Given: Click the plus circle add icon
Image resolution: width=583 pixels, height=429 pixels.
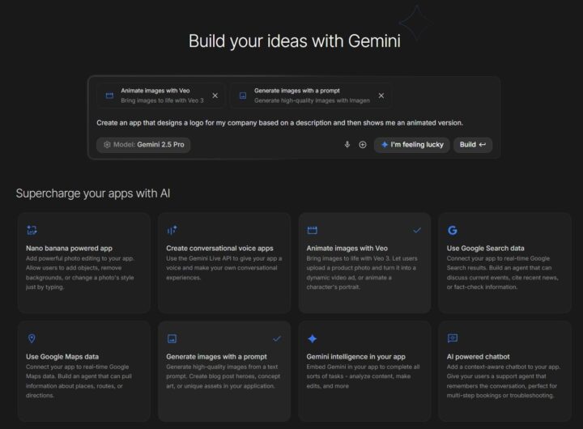Looking at the screenshot, I should [363, 145].
